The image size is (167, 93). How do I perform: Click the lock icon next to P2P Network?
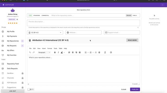(22, 83)
